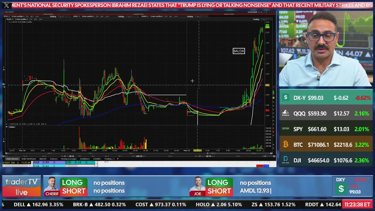
Task: Click the SPDR SPY logo
Action: pyautogui.click(x=285, y=129)
